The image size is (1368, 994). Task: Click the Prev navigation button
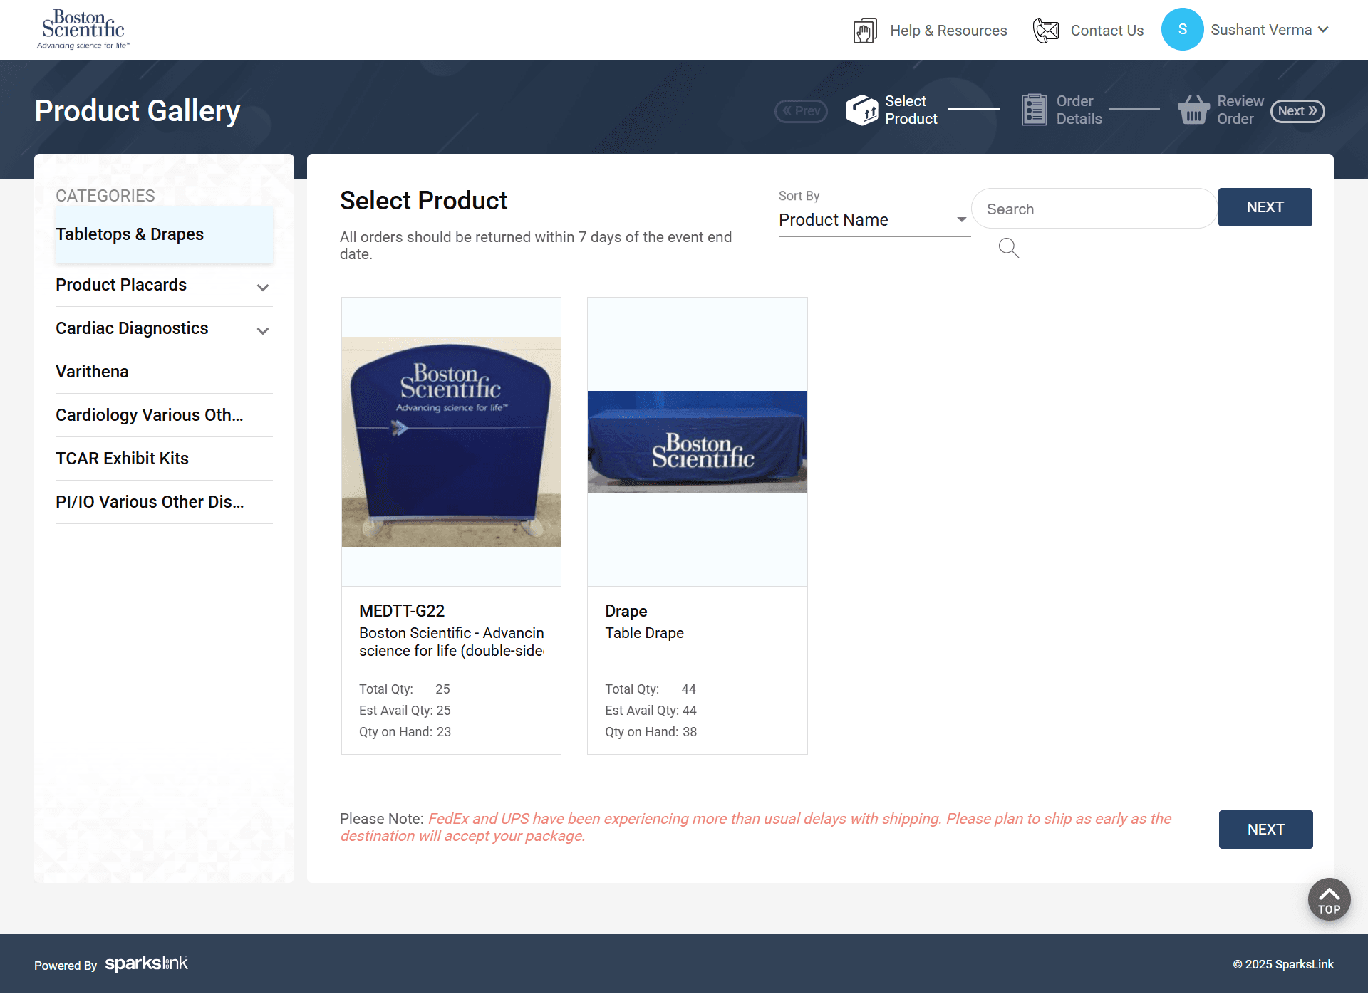(x=801, y=111)
